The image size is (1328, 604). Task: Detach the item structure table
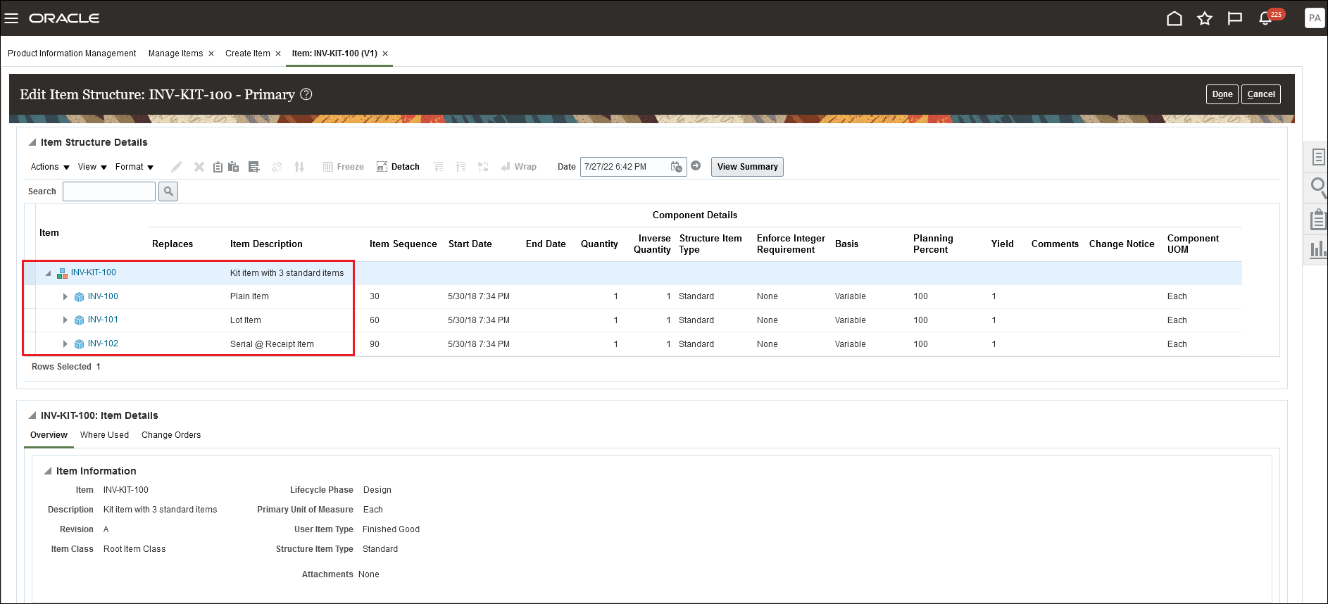pos(399,167)
